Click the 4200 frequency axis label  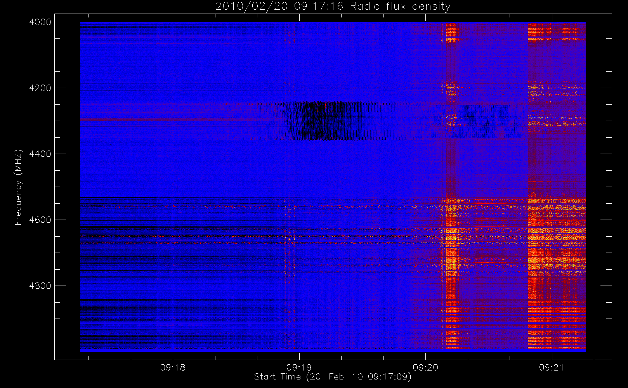tap(40, 88)
